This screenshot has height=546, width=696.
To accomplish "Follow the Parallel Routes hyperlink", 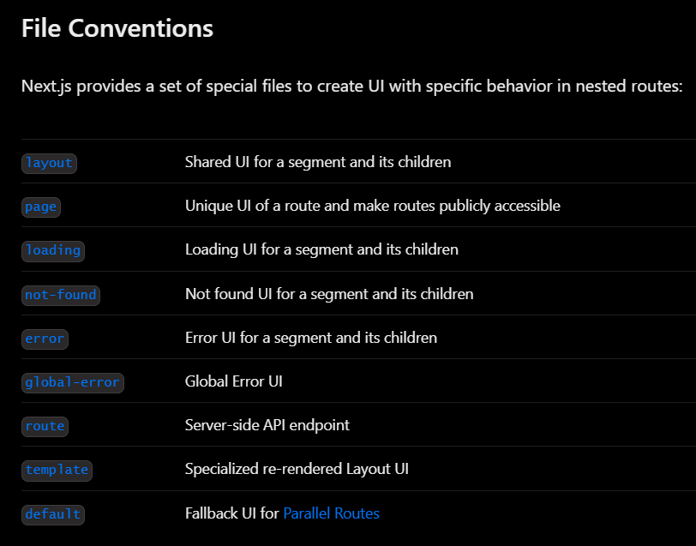I will (331, 513).
